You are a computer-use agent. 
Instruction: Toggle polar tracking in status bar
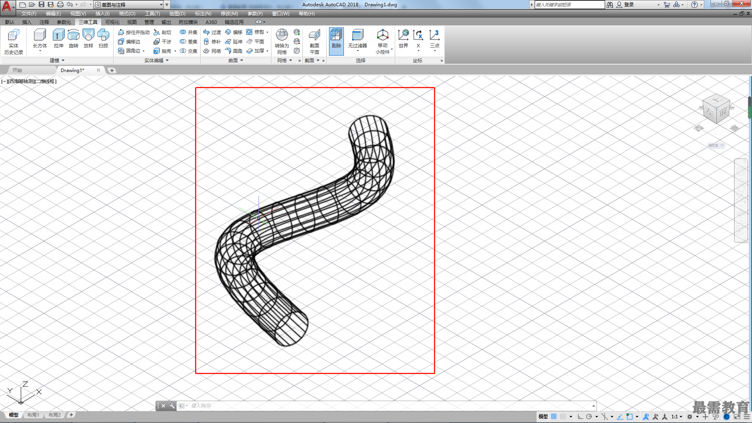[589, 417]
